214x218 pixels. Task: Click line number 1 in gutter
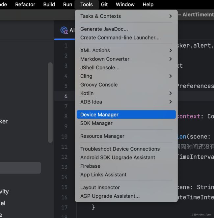pos(66,46)
